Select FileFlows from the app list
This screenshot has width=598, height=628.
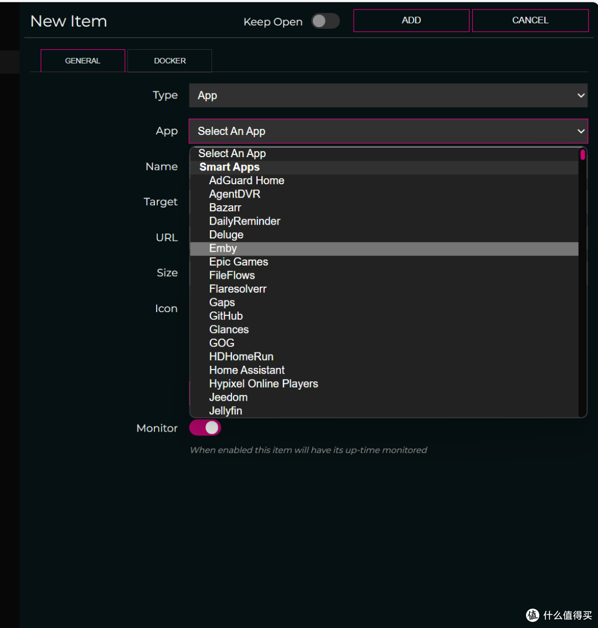[x=231, y=275]
